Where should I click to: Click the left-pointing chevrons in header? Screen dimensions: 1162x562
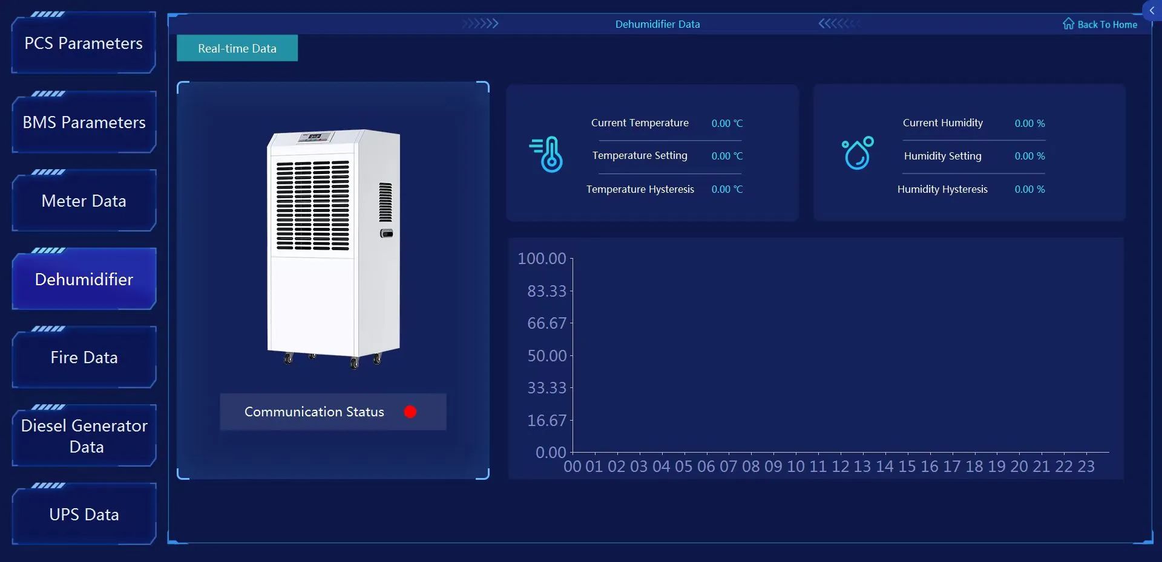[x=839, y=24]
